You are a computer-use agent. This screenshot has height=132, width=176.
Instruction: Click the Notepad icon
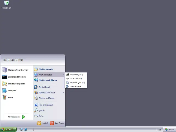click(4, 90)
